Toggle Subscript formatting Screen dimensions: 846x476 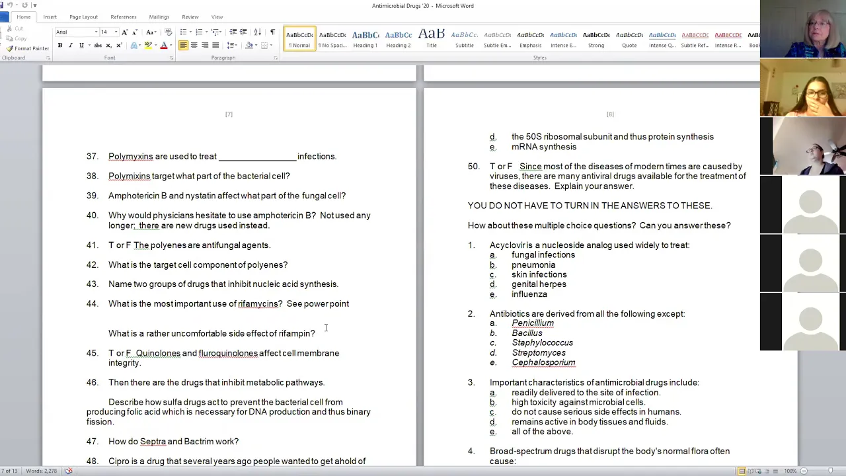[108, 45]
